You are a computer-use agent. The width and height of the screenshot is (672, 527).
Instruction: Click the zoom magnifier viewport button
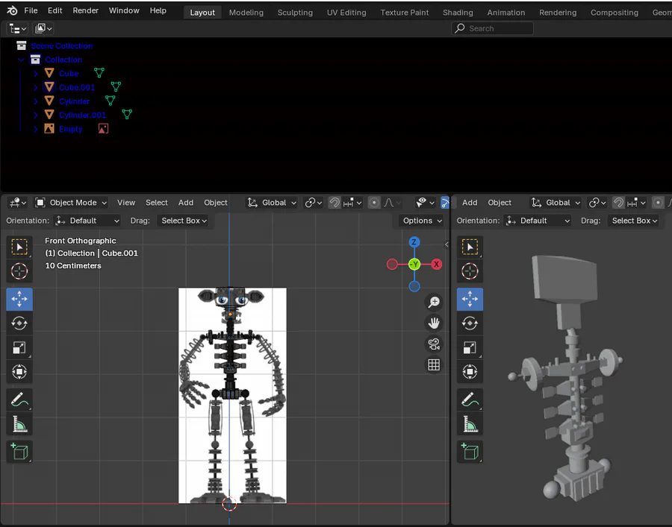[x=434, y=302]
